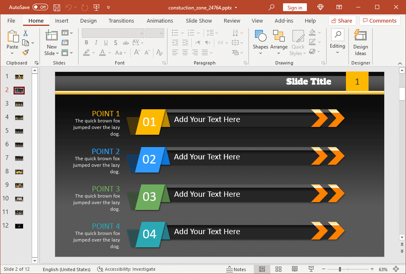Viewport: 406px width, 274px height.
Task: Click the zoom slider handle
Action: [340, 269]
